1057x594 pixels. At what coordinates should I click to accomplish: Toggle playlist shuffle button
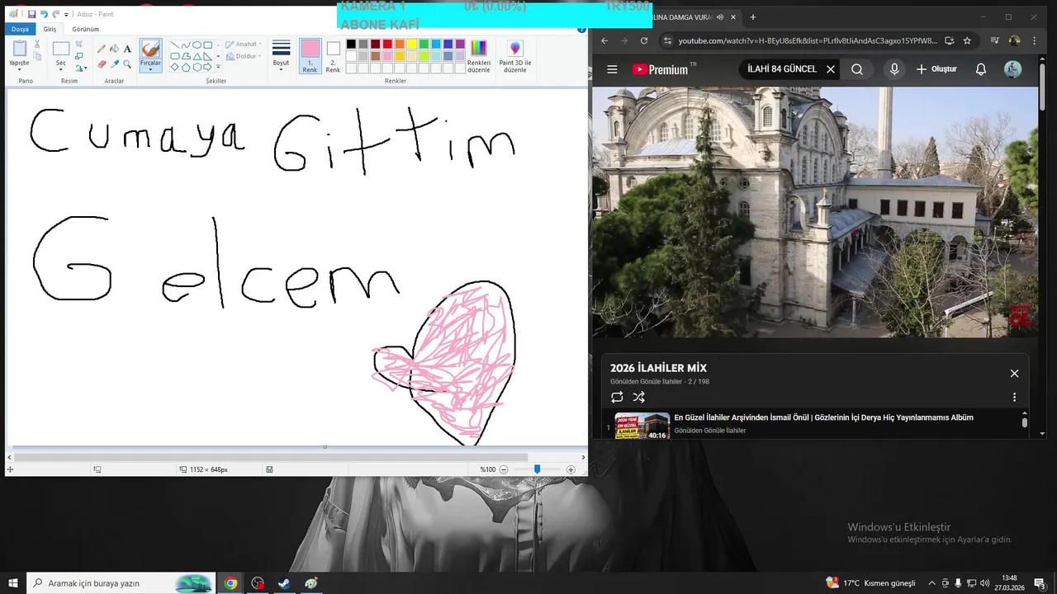point(638,397)
